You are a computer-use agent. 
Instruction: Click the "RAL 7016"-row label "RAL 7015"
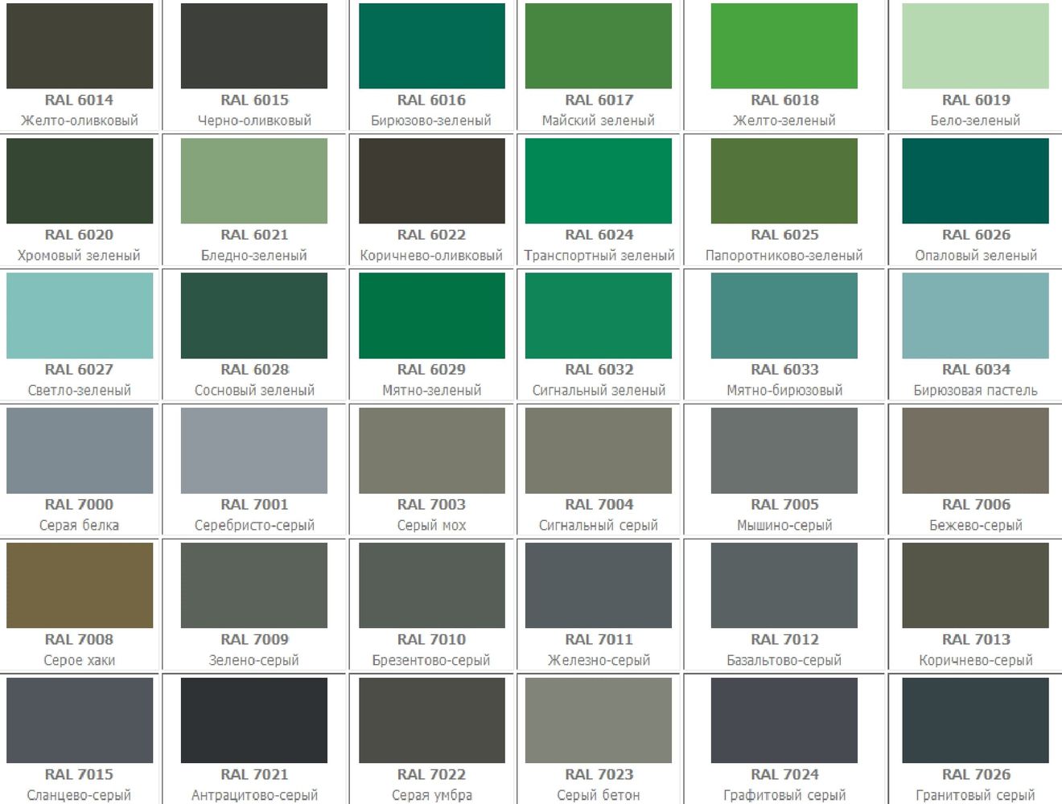pos(80,775)
